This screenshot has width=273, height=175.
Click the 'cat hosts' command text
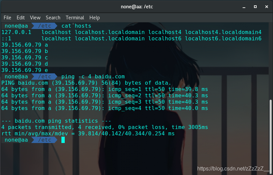[76, 26]
